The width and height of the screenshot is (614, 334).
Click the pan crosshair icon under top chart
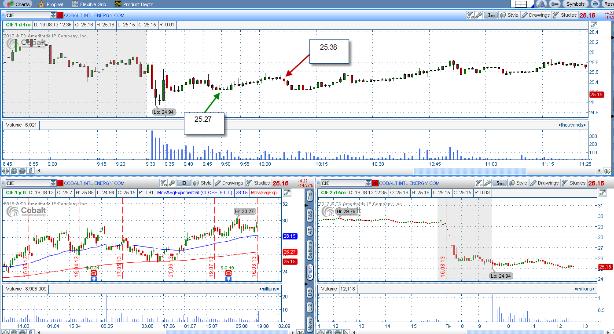[x=5, y=171]
